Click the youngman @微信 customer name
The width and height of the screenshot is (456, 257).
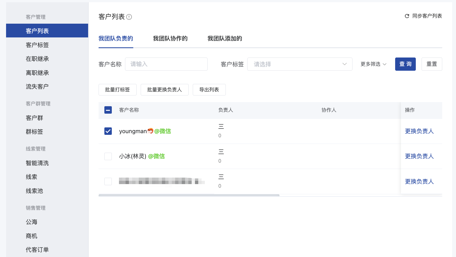[x=145, y=131]
